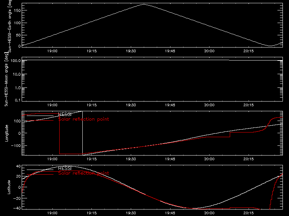The image size is (289, 216).
Task: Click the 150 tick label on Earth angle plot
Action: click(x=17, y=10)
